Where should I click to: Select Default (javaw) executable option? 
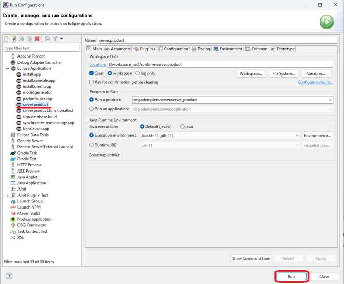click(142, 127)
